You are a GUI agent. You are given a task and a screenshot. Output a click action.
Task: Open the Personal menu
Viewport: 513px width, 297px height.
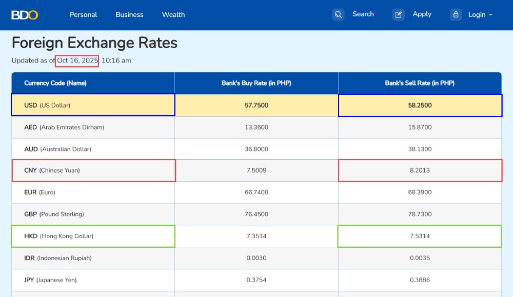[x=83, y=15]
